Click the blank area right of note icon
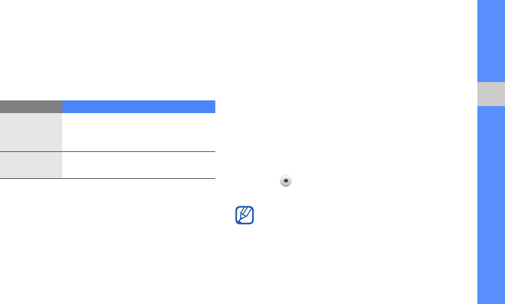The image size is (505, 304). (x=354, y=216)
